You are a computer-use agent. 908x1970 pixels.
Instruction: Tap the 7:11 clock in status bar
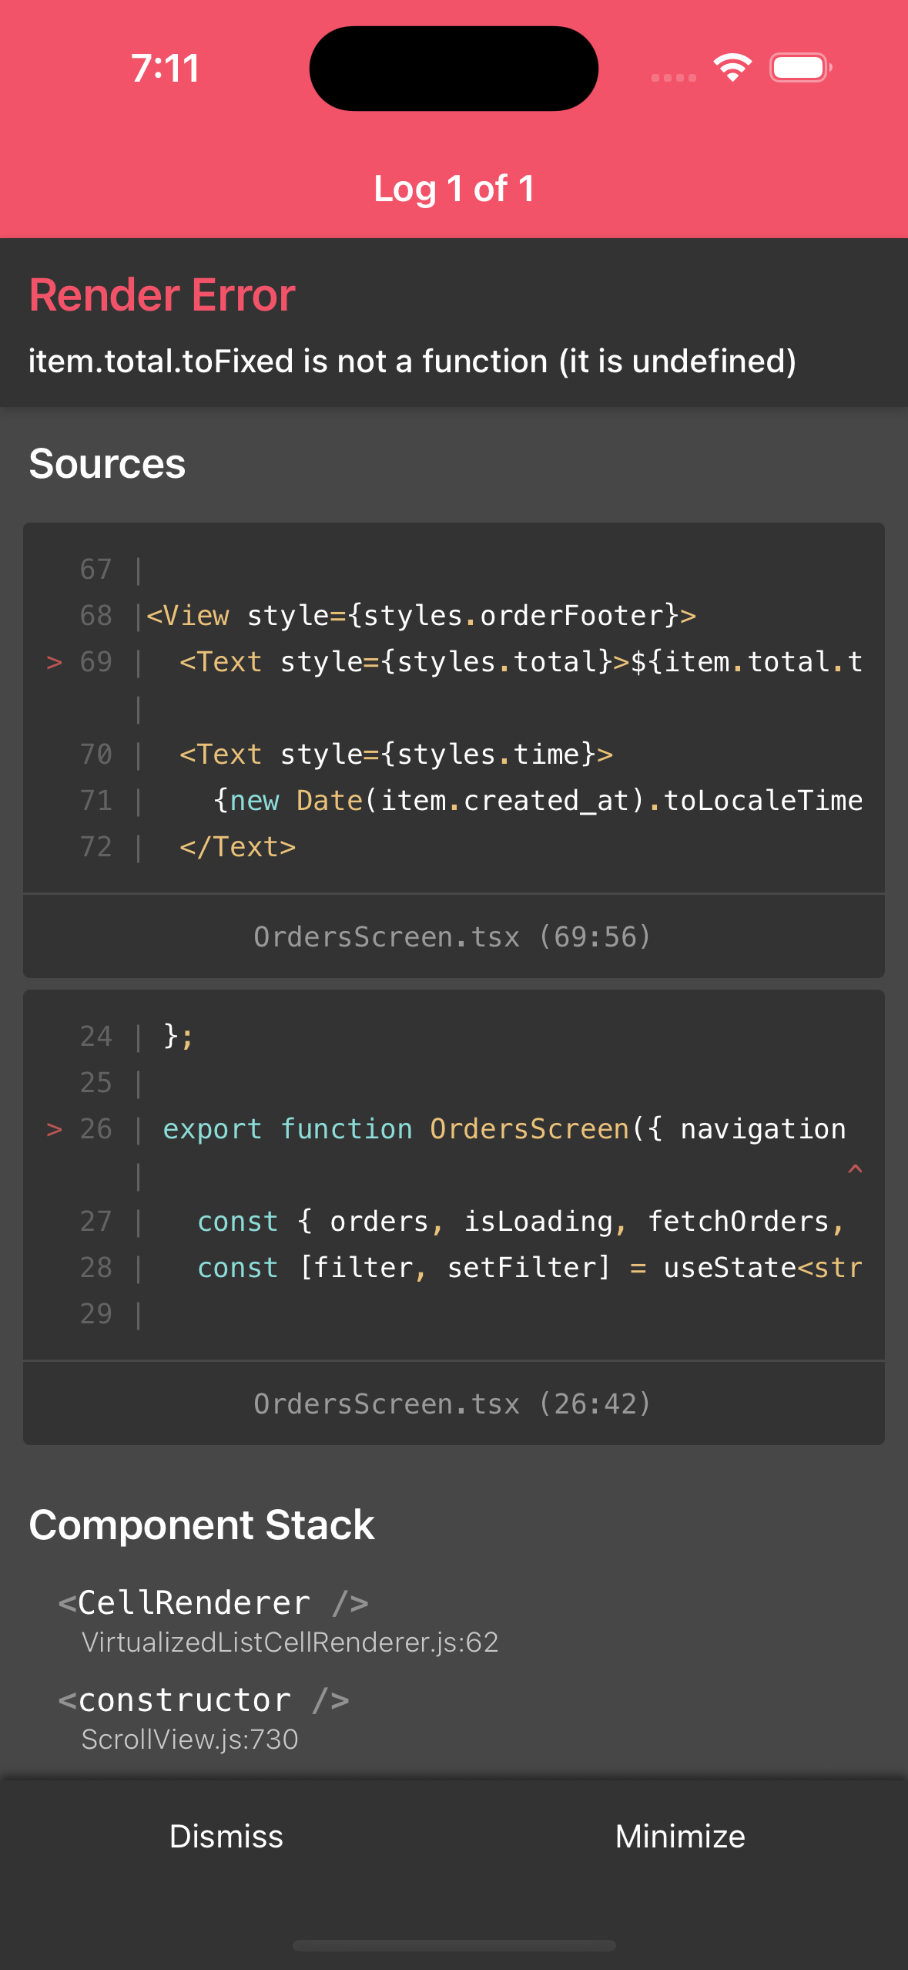[165, 68]
